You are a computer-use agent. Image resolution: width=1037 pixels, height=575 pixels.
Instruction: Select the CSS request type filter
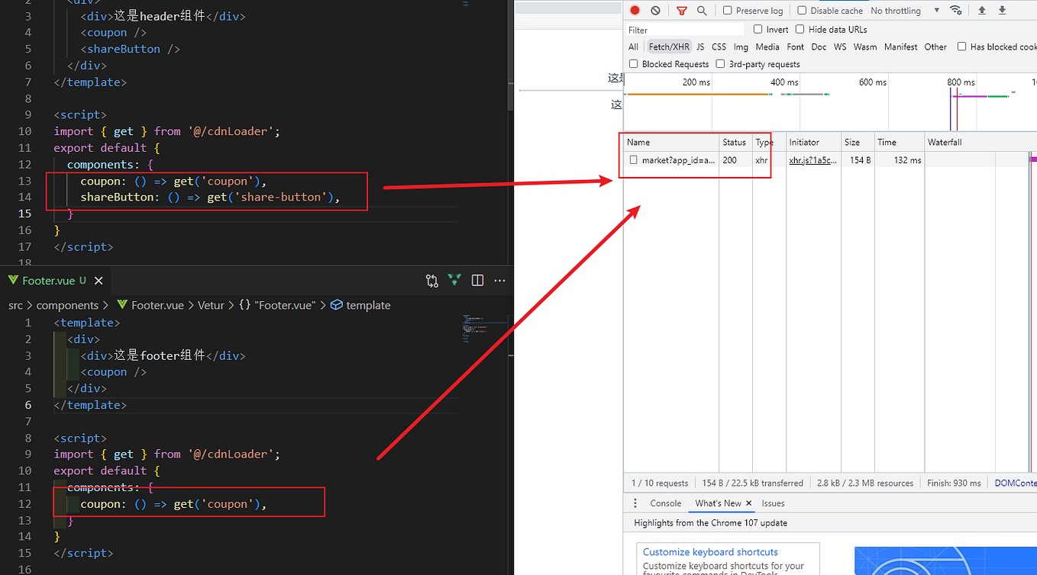pos(719,47)
